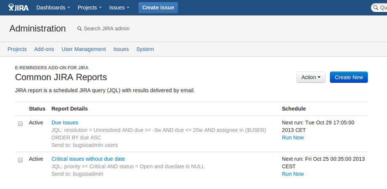
Task: Click the Common JIRA Reports heading
Action: click(61, 77)
